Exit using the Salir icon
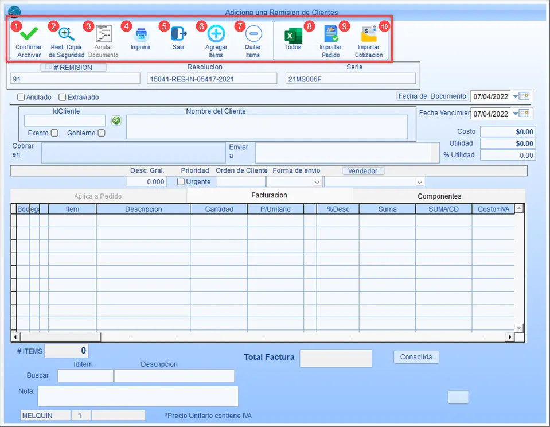 (x=178, y=34)
